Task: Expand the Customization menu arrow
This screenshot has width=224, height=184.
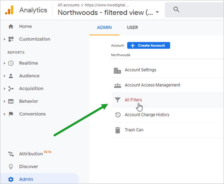Action: tap(4, 39)
